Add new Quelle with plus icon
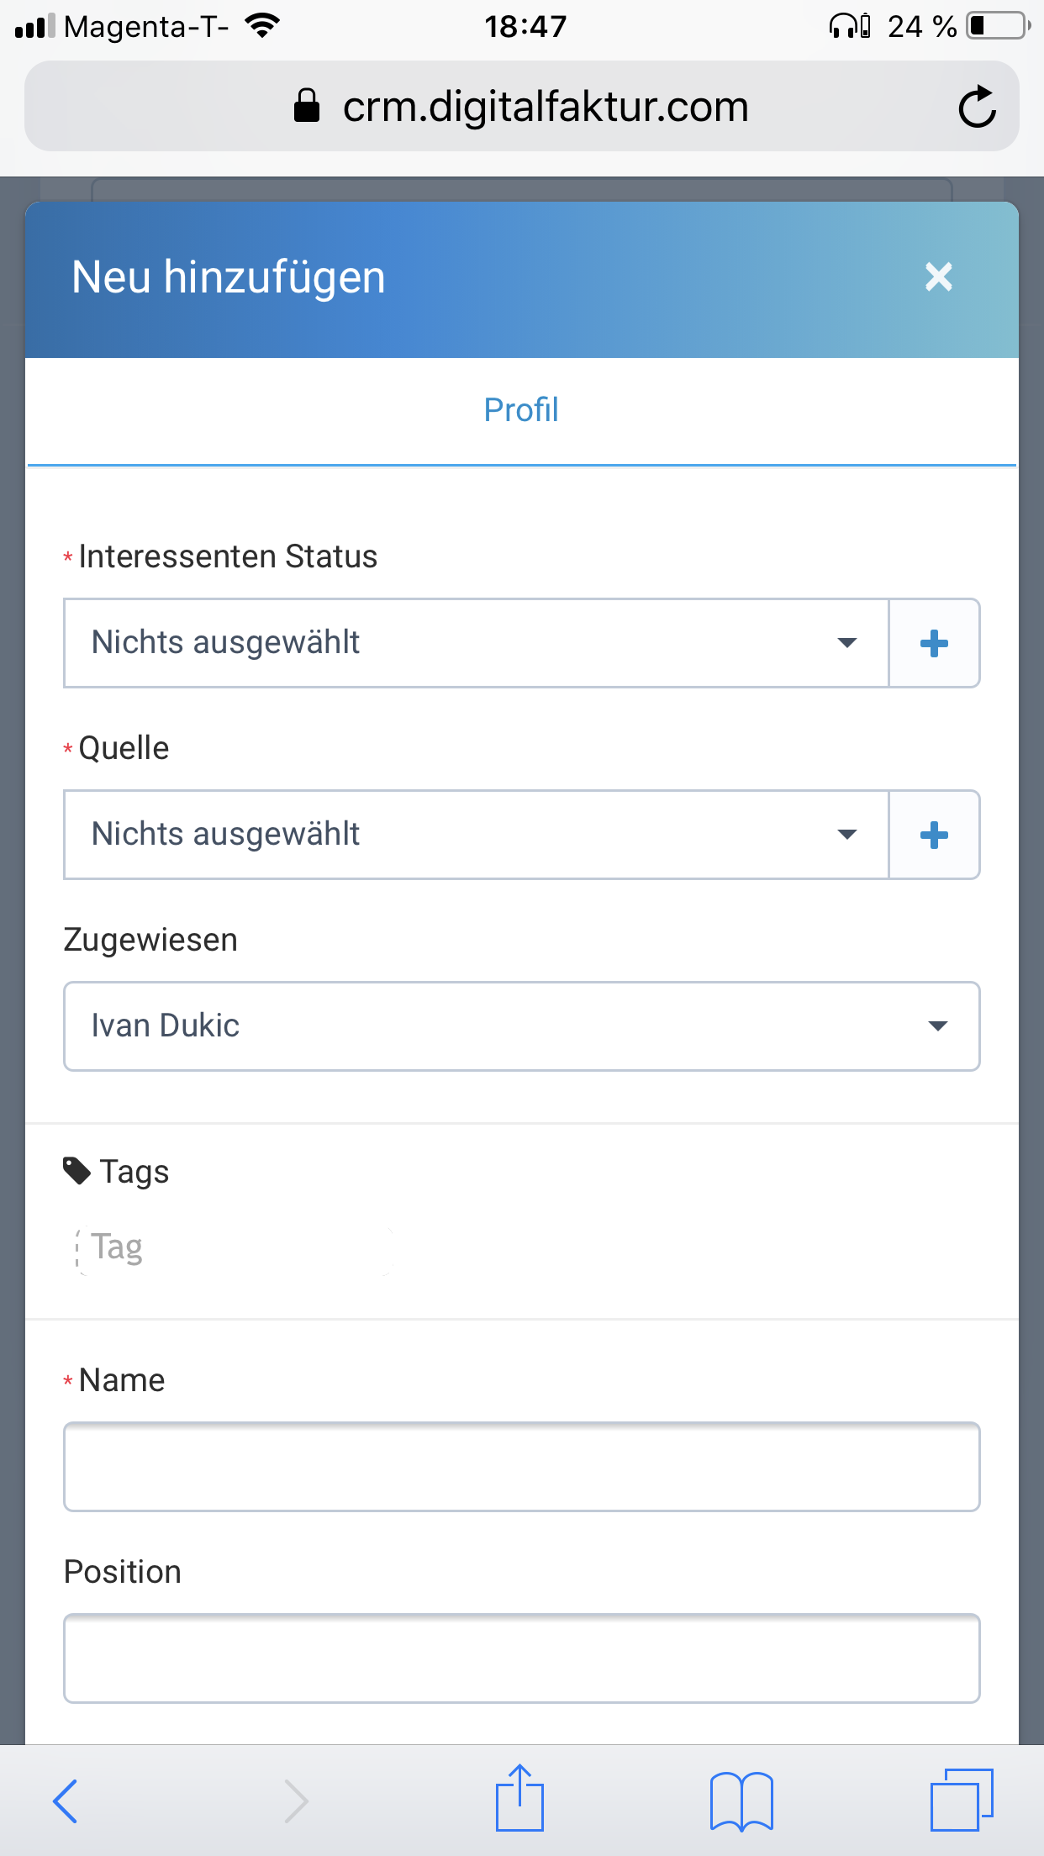1044x1856 pixels. pos(934,835)
